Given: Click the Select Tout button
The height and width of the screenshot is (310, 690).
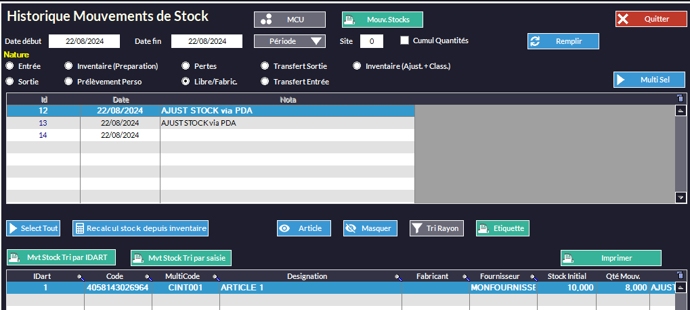Looking at the screenshot, I should 33,228.
